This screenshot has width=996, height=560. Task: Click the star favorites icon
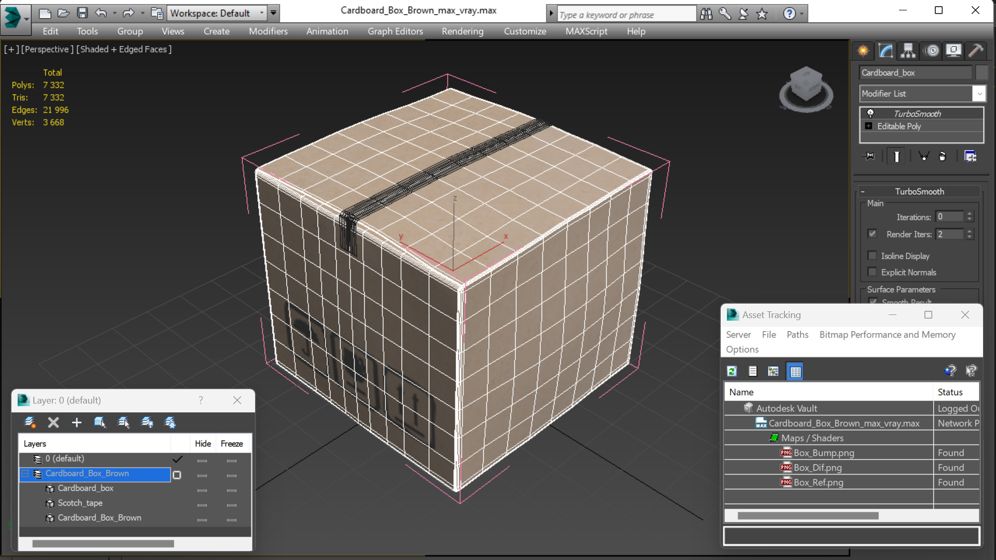click(x=762, y=14)
